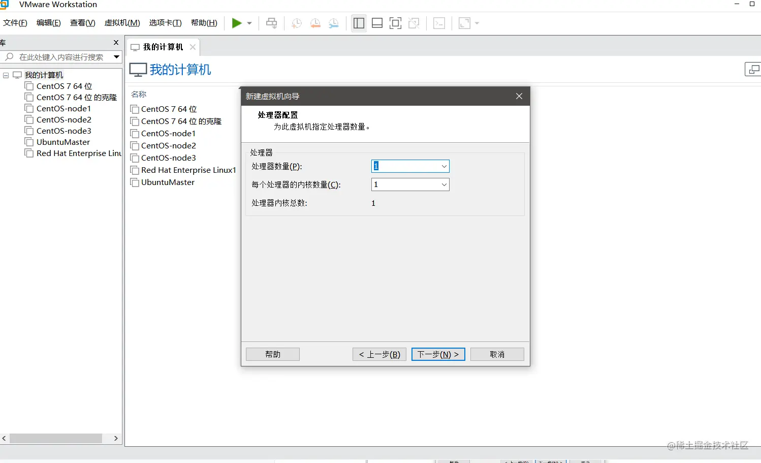Open the library search filter dropdown arrow
This screenshot has width=761, height=463.
coord(116,57)
